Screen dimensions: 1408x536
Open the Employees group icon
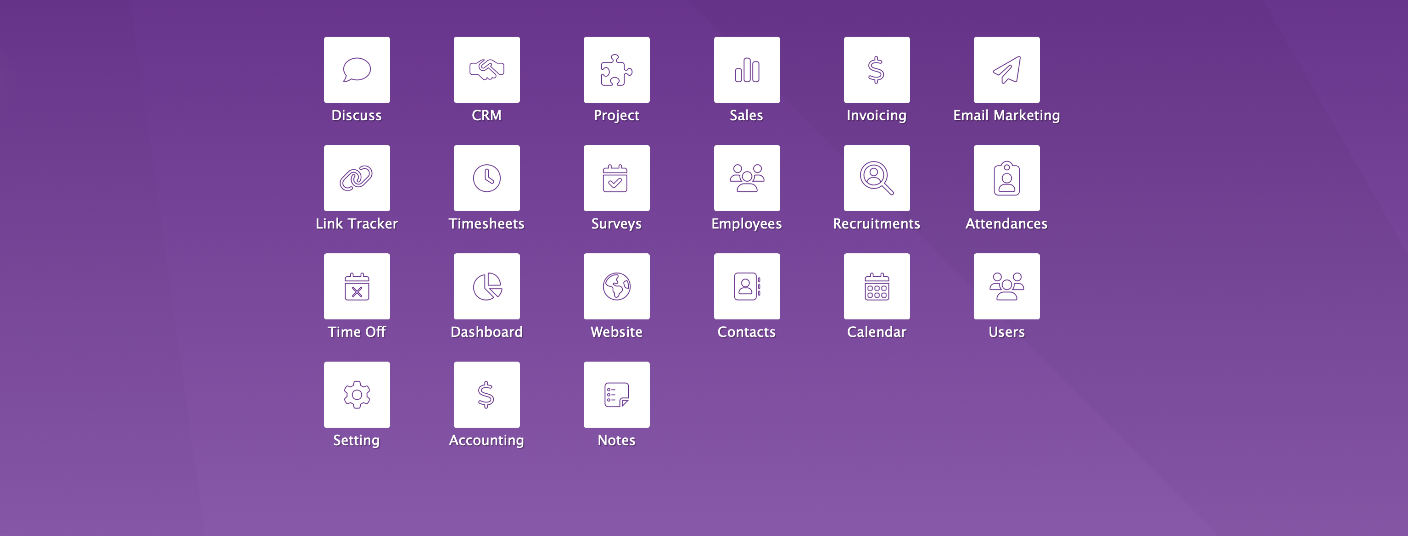click(x=747, y=178)
